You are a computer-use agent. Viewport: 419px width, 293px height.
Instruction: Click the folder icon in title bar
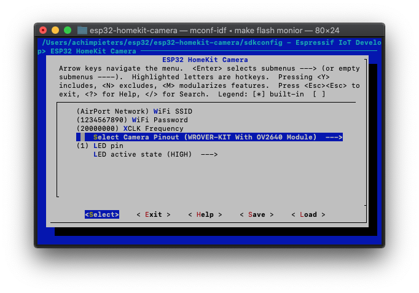(82, 30)
